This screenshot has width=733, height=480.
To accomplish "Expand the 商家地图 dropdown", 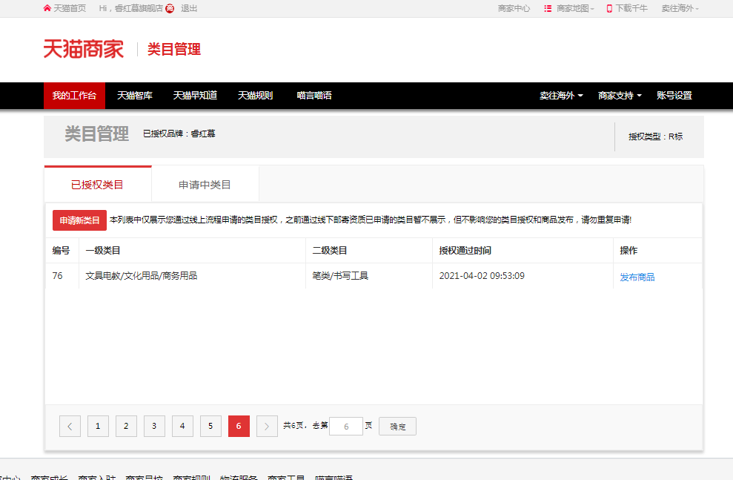I will click(x=575, y=8).
